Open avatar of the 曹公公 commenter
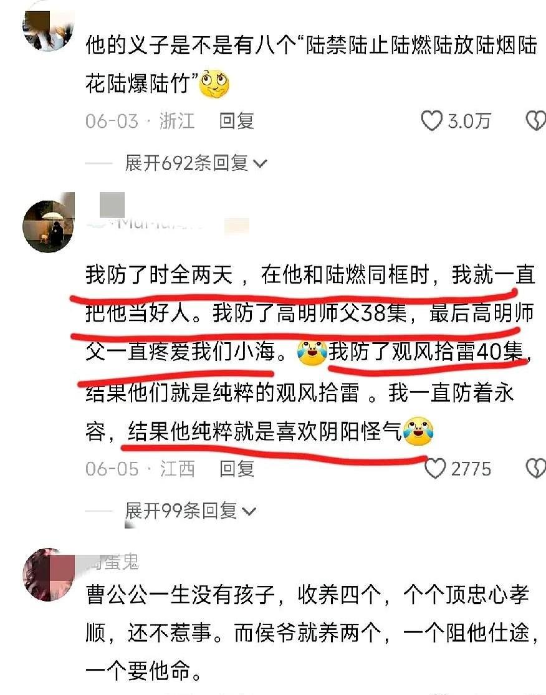This screenshot has height=695, width=546. coord(49,575)
